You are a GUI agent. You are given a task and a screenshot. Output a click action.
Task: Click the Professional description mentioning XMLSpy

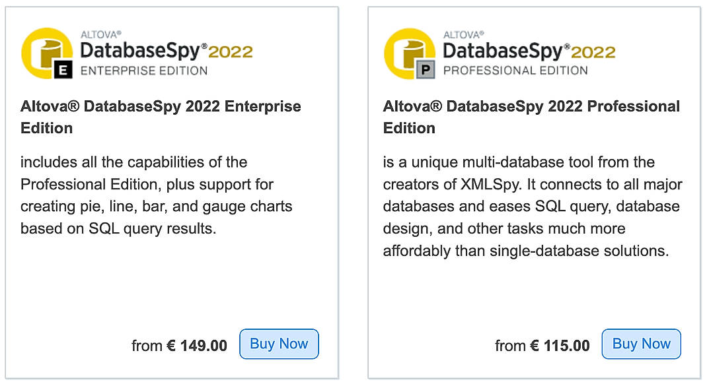click(533, 206)
